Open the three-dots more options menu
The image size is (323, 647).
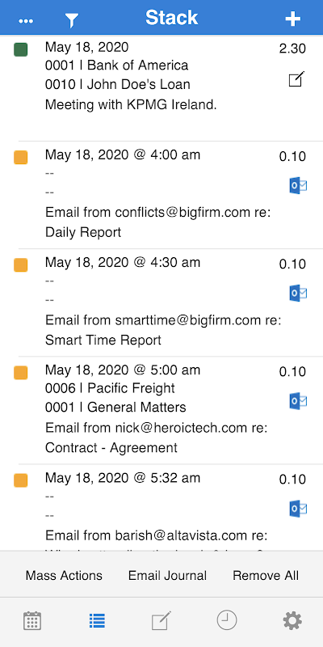(x=26, y=21)
